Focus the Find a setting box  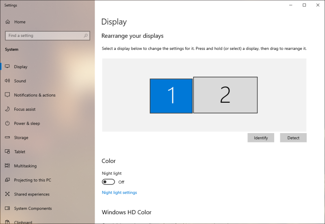coord(48,36)
